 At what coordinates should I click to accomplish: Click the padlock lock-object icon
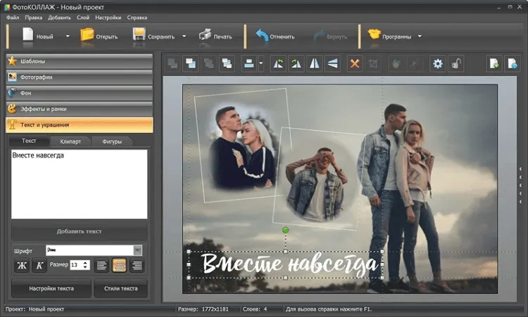(x=456, y=64)
